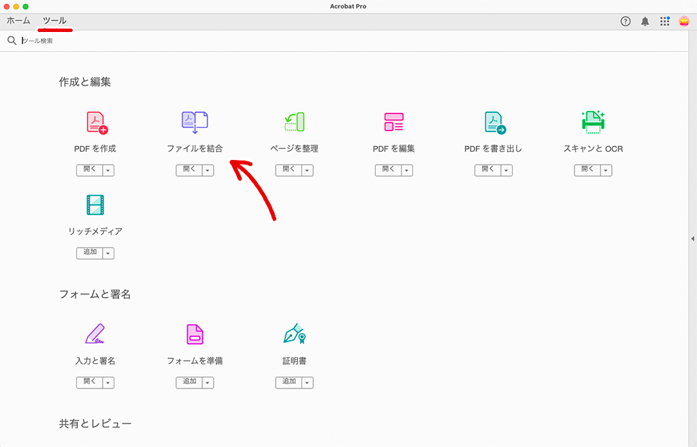697x447 pixels.
Task: Click 追加 button under 証明書
Action: coord(289,382)
